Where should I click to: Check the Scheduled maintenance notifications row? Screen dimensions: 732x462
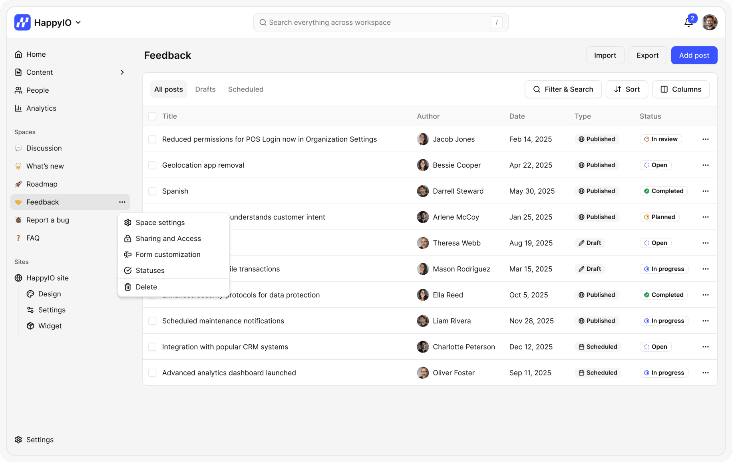[152, 321]
